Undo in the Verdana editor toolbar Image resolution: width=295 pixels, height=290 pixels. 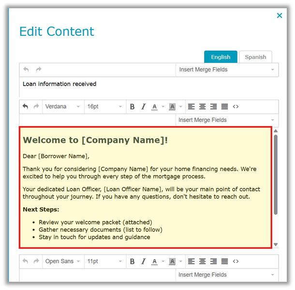click(x=26, y=107)
